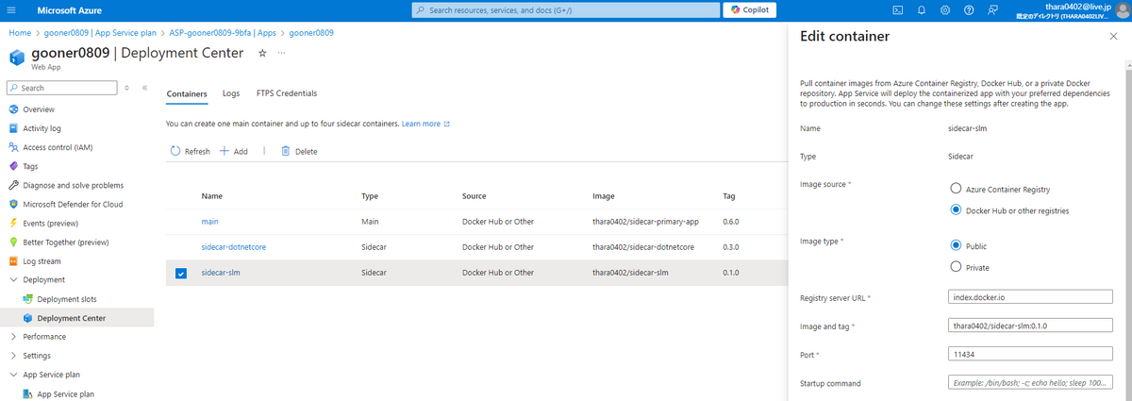Open the feedback icon in the top bar
Image resolution: width=1132 pixels, height=401 pixels.
point(993,9)
